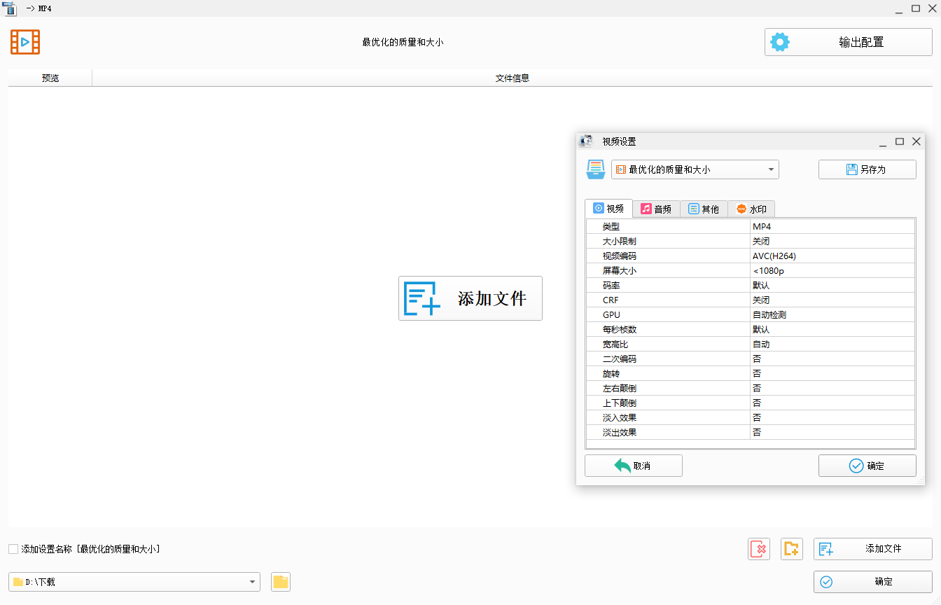This screenshot has height=605, width=941.
Task: Click the red remove file icon
Action: 758,549
